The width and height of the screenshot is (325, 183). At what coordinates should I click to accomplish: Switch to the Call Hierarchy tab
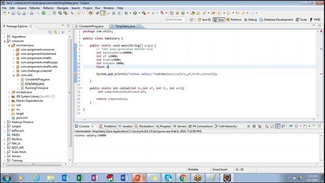tap(225, 126)
